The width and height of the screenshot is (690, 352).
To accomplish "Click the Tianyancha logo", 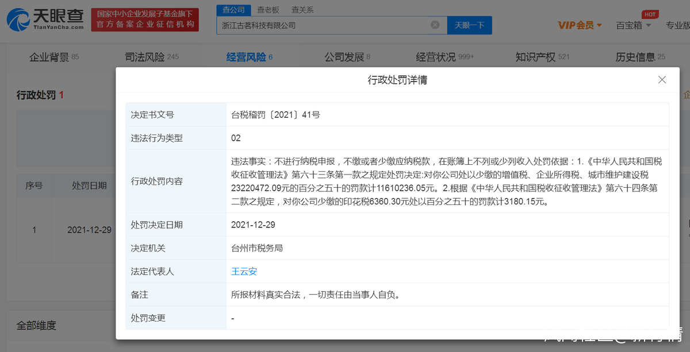I will click(45, 20).
